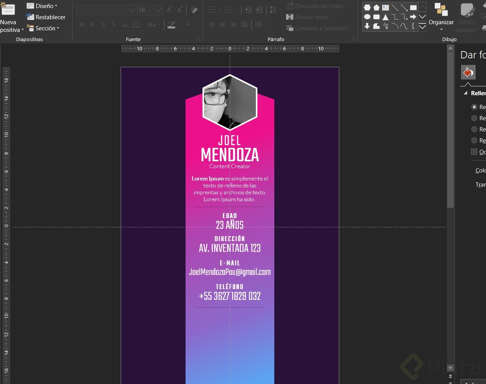The height and width of the screenshot is (384, 486).
Task: Open the font name combo box
Action: pos(107,10)
